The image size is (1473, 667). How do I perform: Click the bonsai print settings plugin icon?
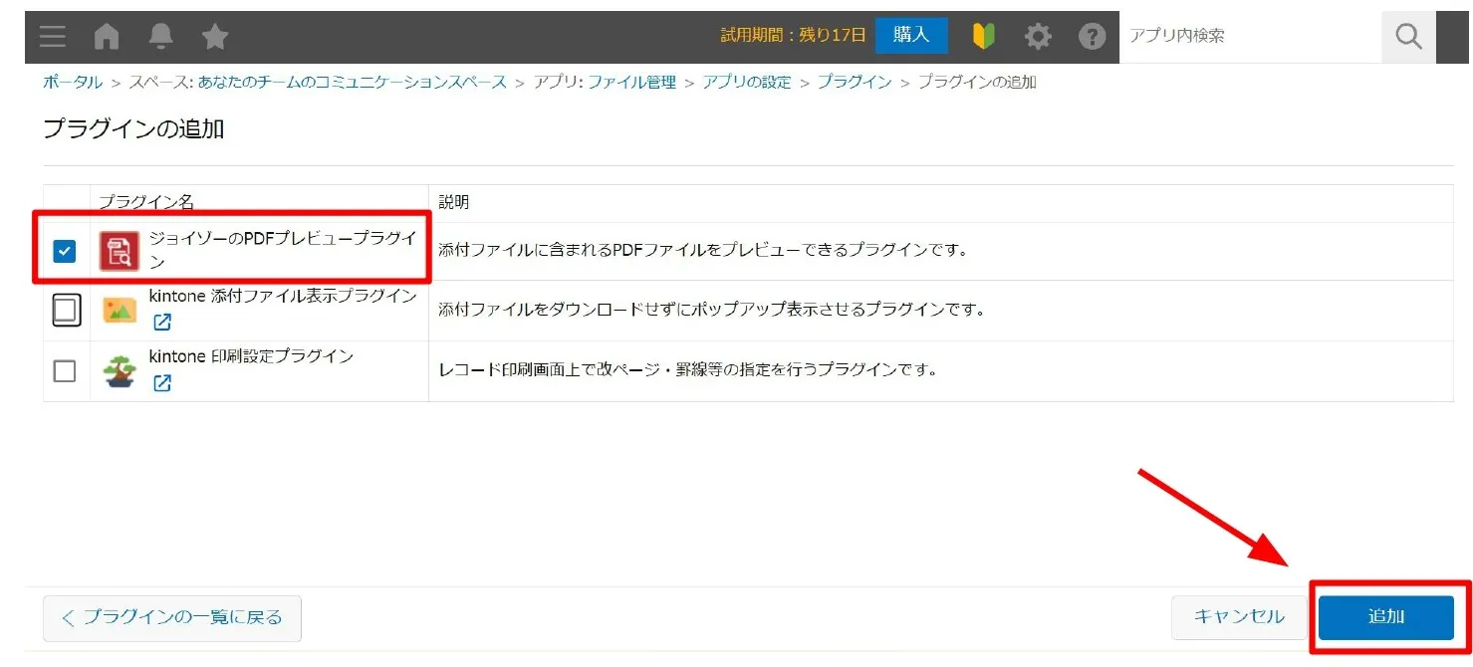(x=120, y=371)
